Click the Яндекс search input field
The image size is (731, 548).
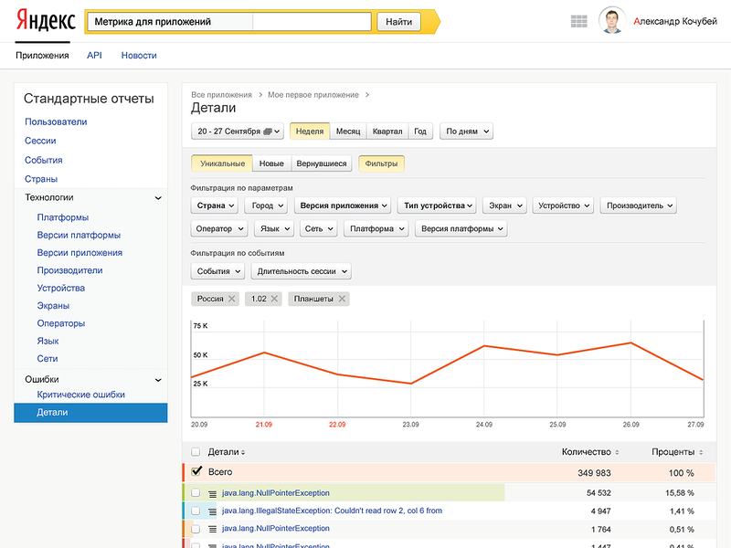pyautogui.click(x=228, y=22)
